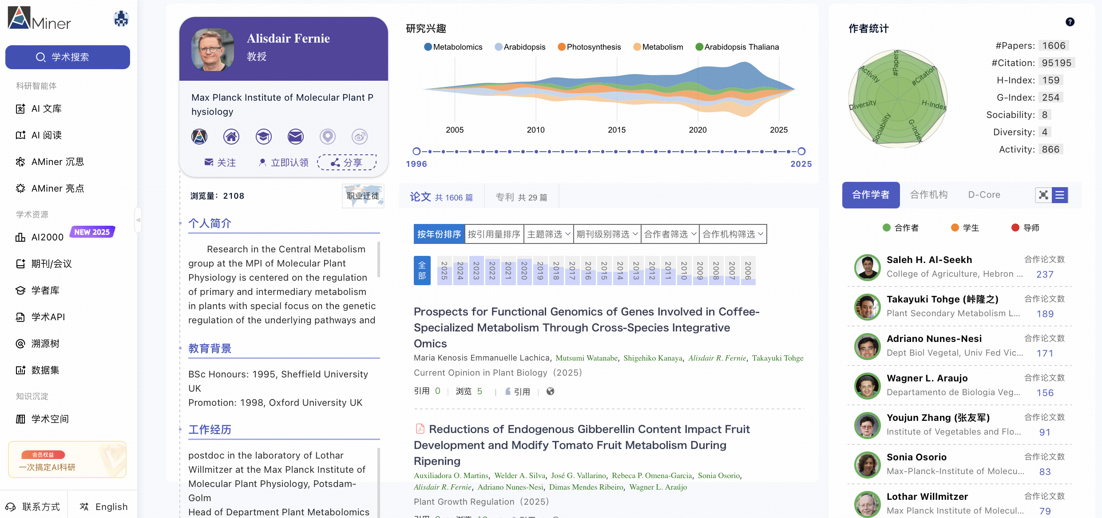This screenshot has height=518, width=1102.
Task: Expand the 合作者筛选 dropdown
Action: click(x=670, y=234)
